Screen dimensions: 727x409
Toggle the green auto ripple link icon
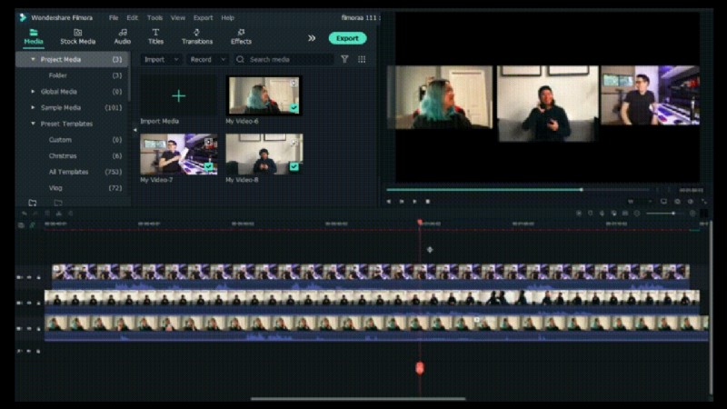pyautogui.click(x=32, y=224)
